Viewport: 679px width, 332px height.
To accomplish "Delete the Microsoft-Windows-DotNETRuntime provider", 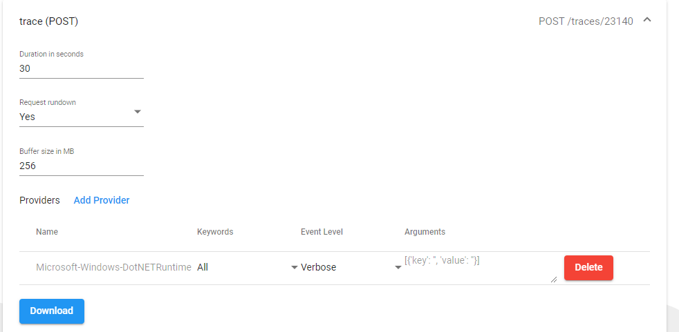I will pyautogui.click(x=588, y=268).
